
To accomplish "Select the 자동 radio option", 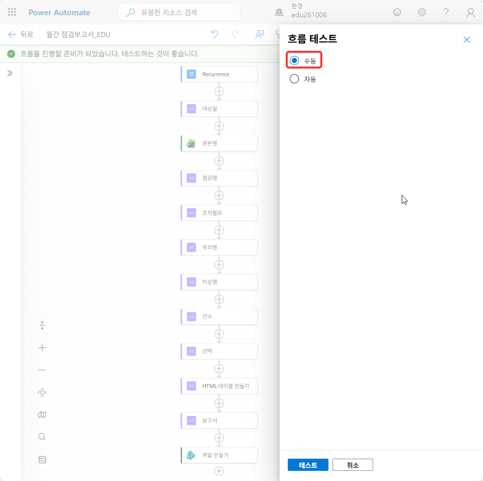I will (x=303, y=79).
